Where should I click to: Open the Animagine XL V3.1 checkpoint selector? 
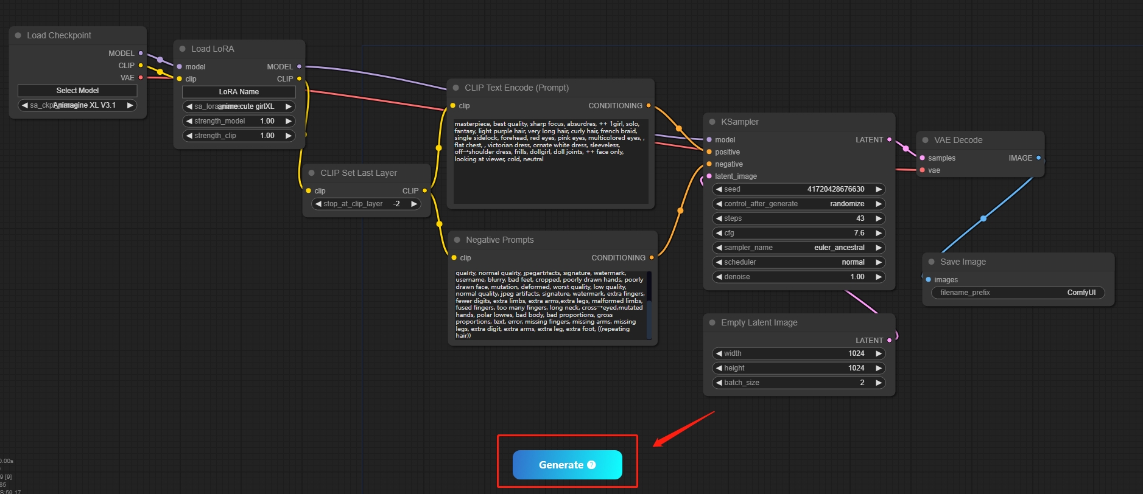pos(77,105)
